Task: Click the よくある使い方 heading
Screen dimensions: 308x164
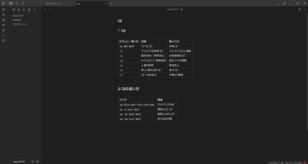Action: pos(128,89)
